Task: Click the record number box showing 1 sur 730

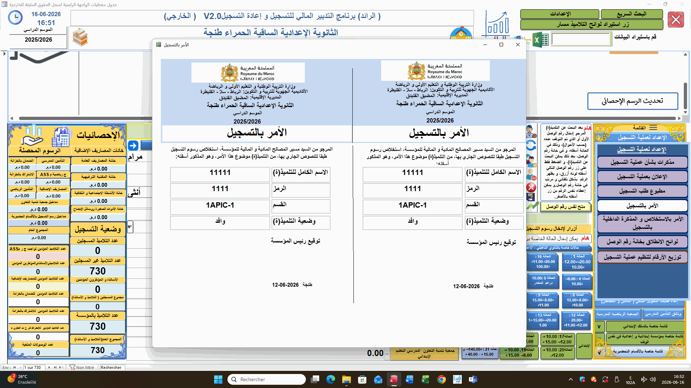Action: 34,368
